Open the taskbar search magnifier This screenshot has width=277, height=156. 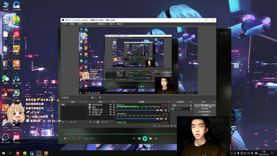(x=10, y=153)
